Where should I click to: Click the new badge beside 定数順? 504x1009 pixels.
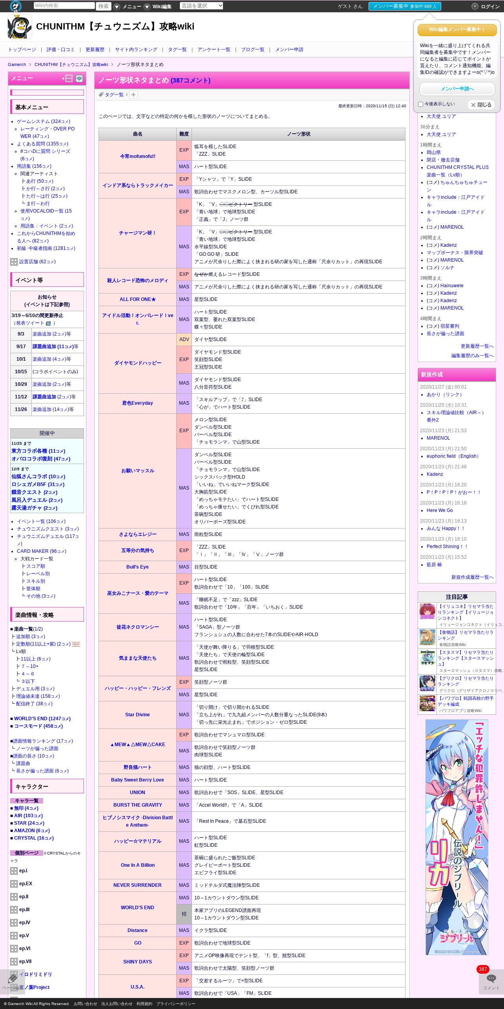76,644
